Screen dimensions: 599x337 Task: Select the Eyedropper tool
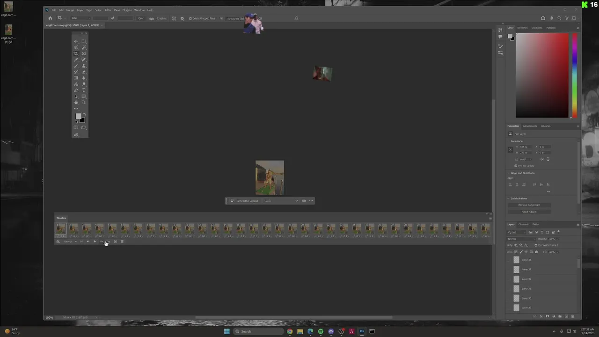coord(76,60)
